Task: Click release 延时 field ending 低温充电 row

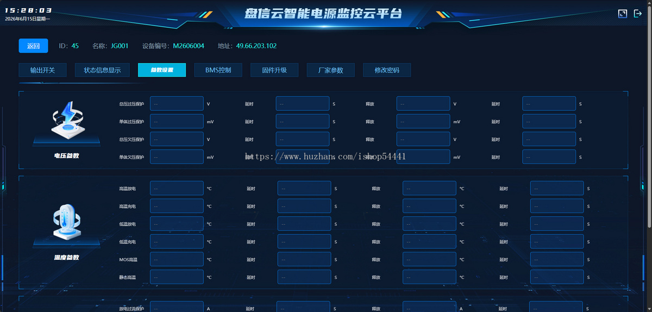Action: coord(557,241)
